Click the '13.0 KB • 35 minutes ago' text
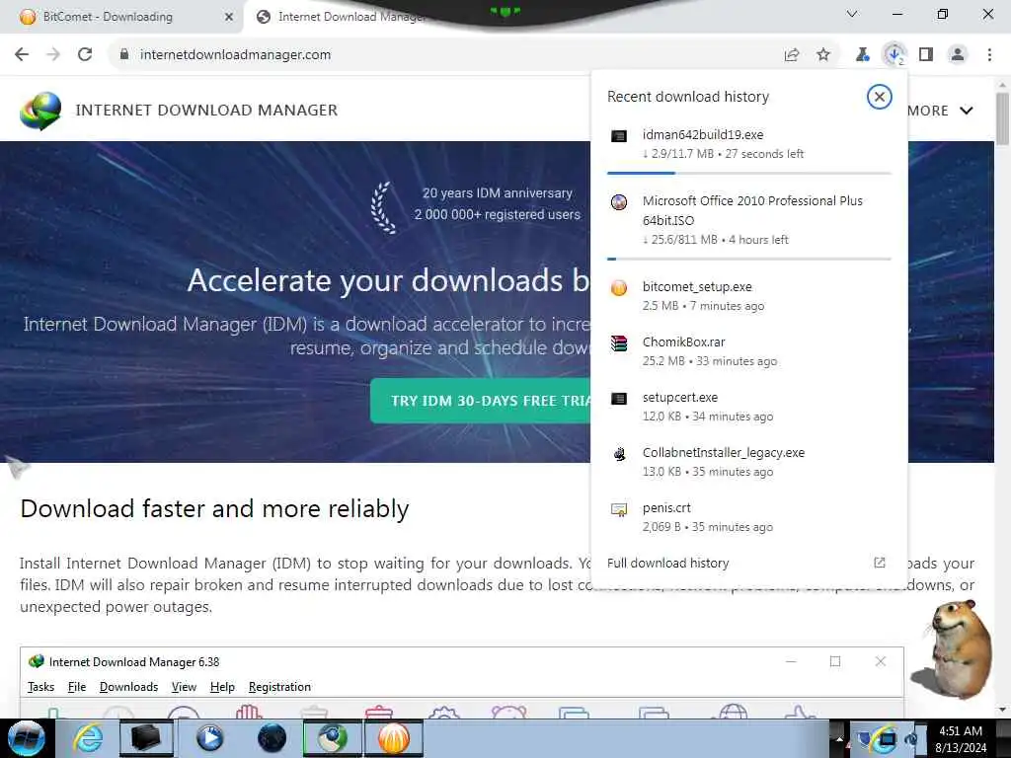Image resolution: width=1011 pixels, height=758 pixels. coord(708,473)
